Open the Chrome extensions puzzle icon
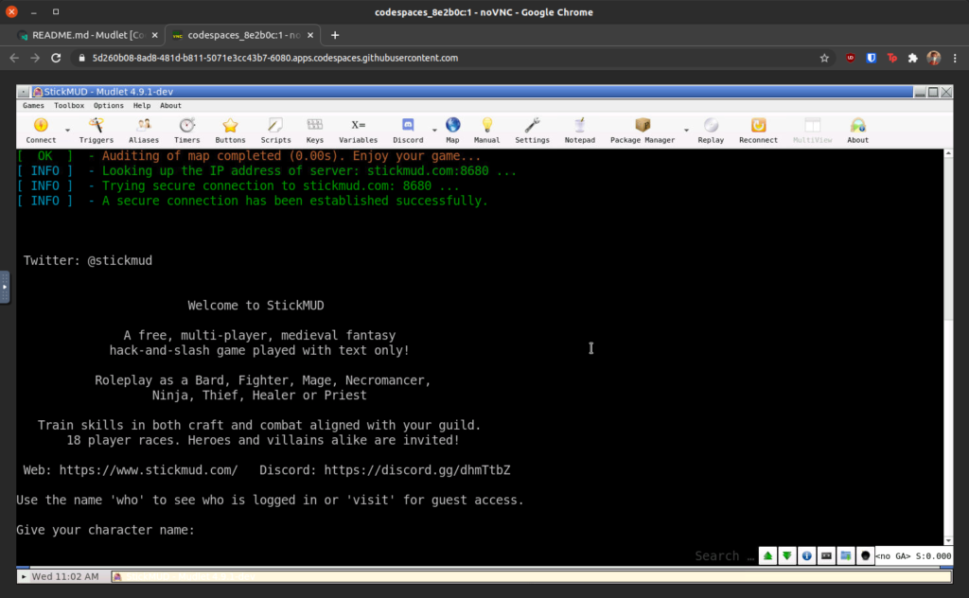 913,58
